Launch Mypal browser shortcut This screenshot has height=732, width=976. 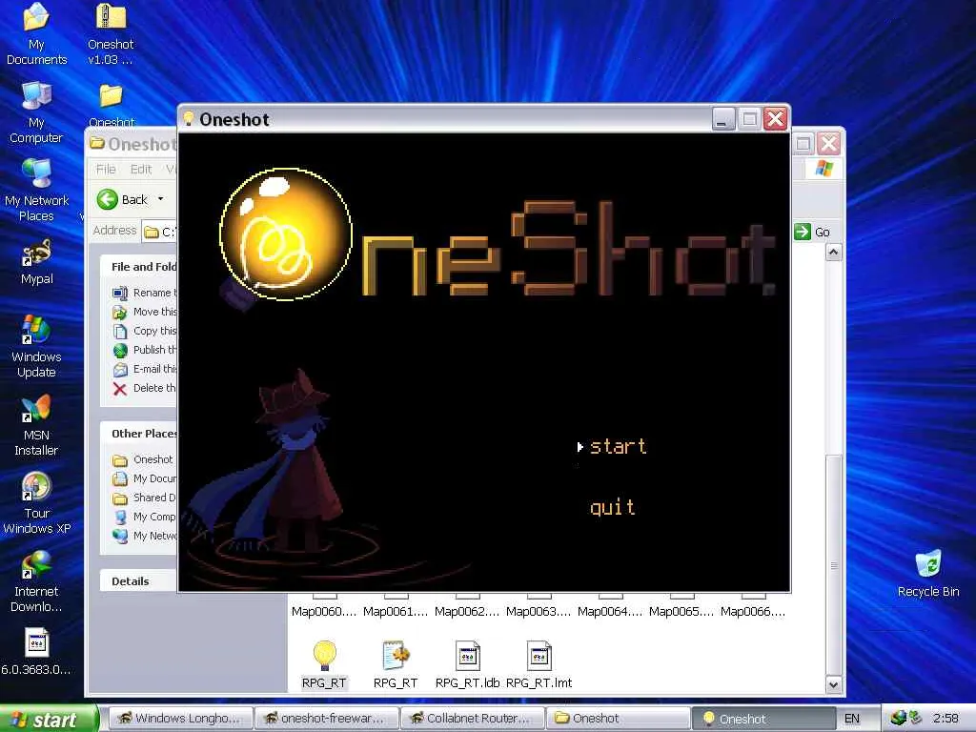tap(36, 261)
